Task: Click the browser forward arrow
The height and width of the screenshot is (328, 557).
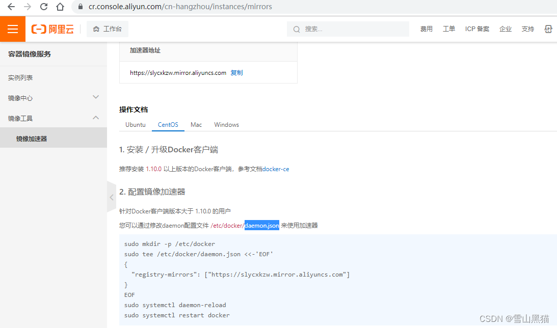Action: coord(28,7)
